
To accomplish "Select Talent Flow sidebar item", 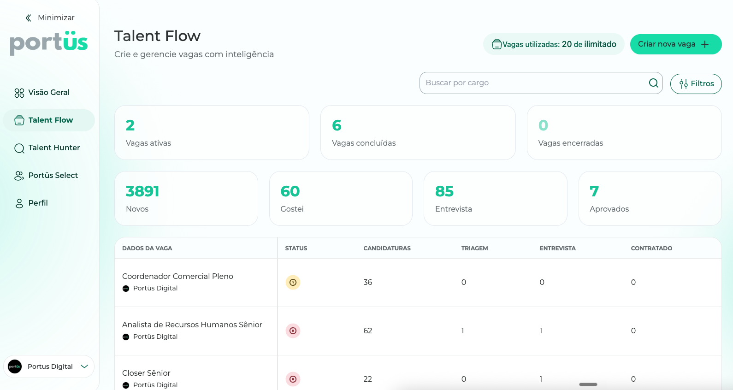I will 49,120.
